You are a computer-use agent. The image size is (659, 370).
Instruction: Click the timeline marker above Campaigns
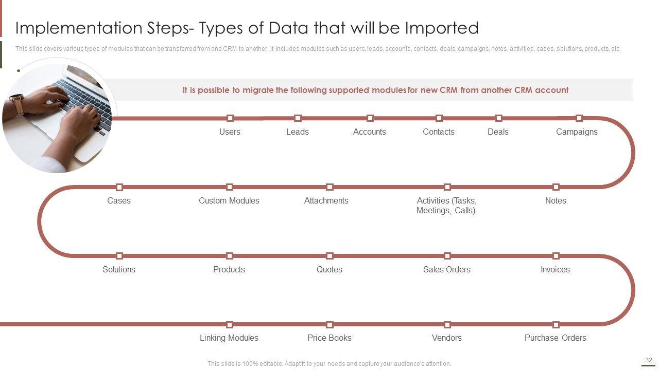tap(579, 118)
